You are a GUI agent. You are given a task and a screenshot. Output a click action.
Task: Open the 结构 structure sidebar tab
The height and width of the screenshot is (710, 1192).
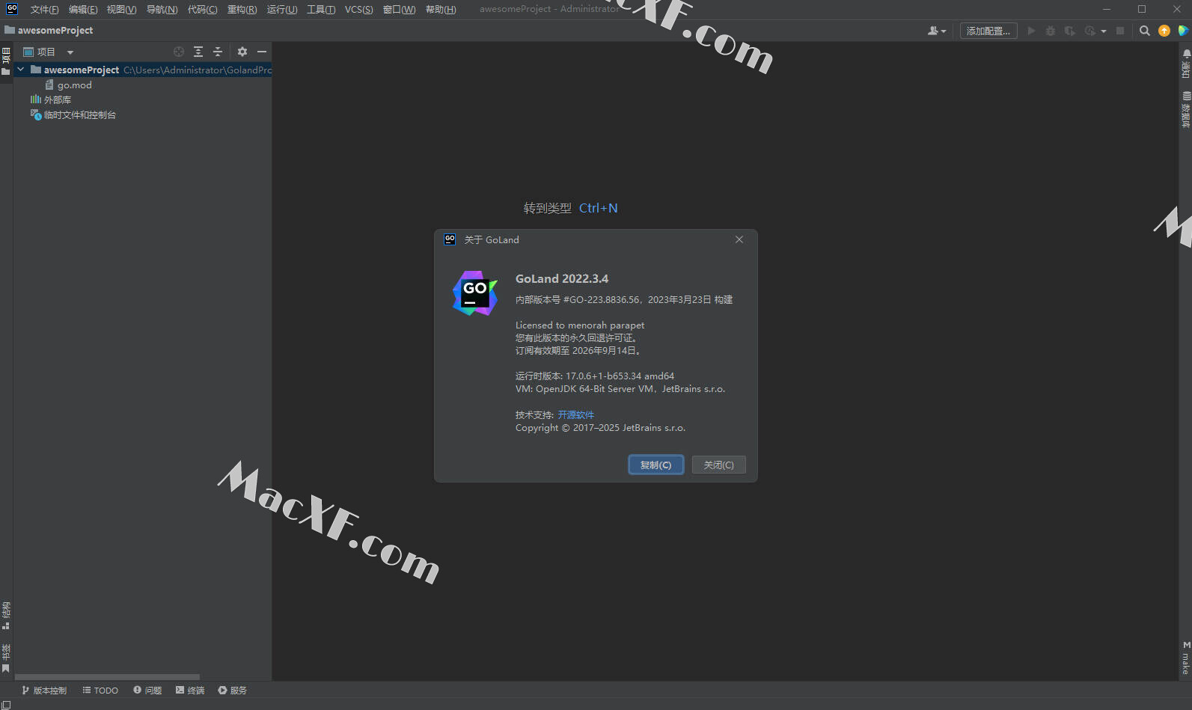coord(6,616)
